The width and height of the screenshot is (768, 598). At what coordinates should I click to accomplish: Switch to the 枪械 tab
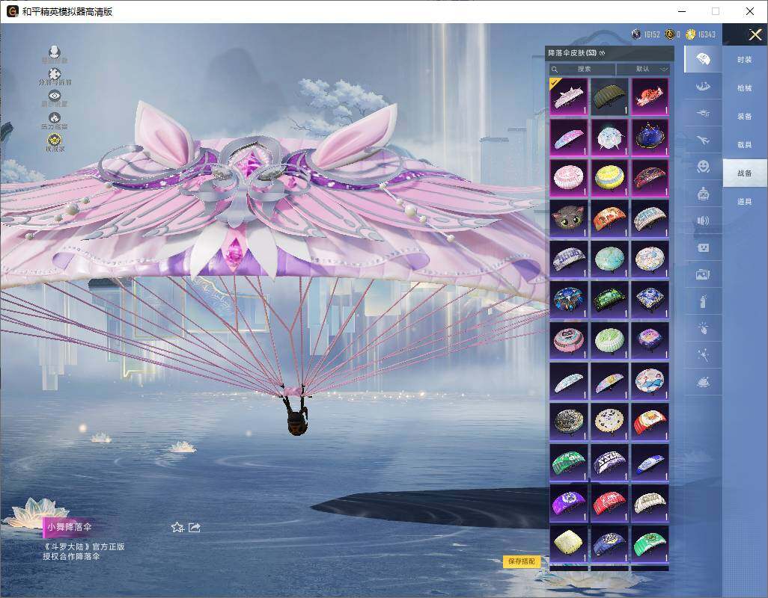coord(745,88)
